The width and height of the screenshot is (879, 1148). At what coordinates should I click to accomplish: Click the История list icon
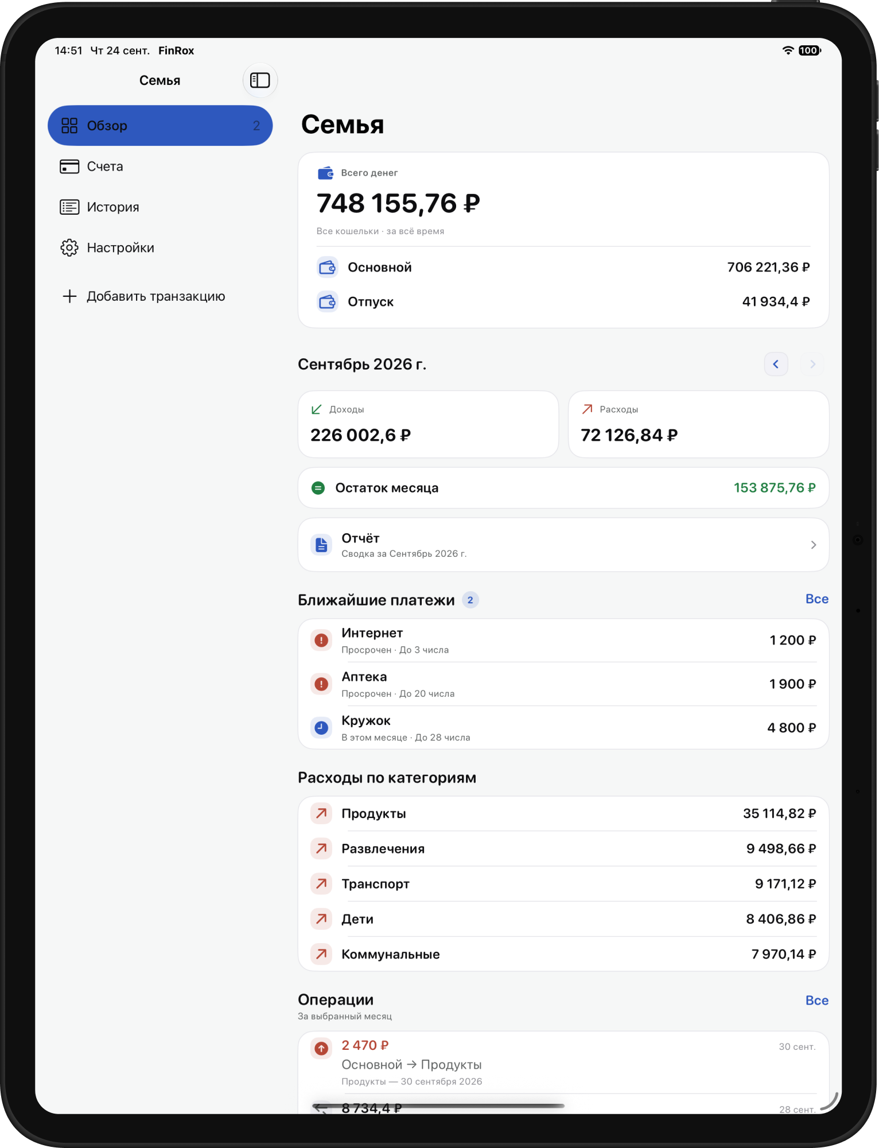pos(69,207)
